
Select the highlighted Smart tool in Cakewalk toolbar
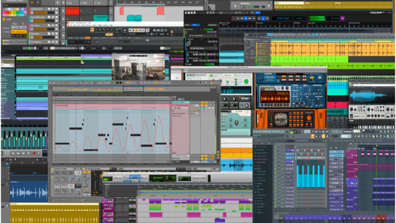[92, 30]
